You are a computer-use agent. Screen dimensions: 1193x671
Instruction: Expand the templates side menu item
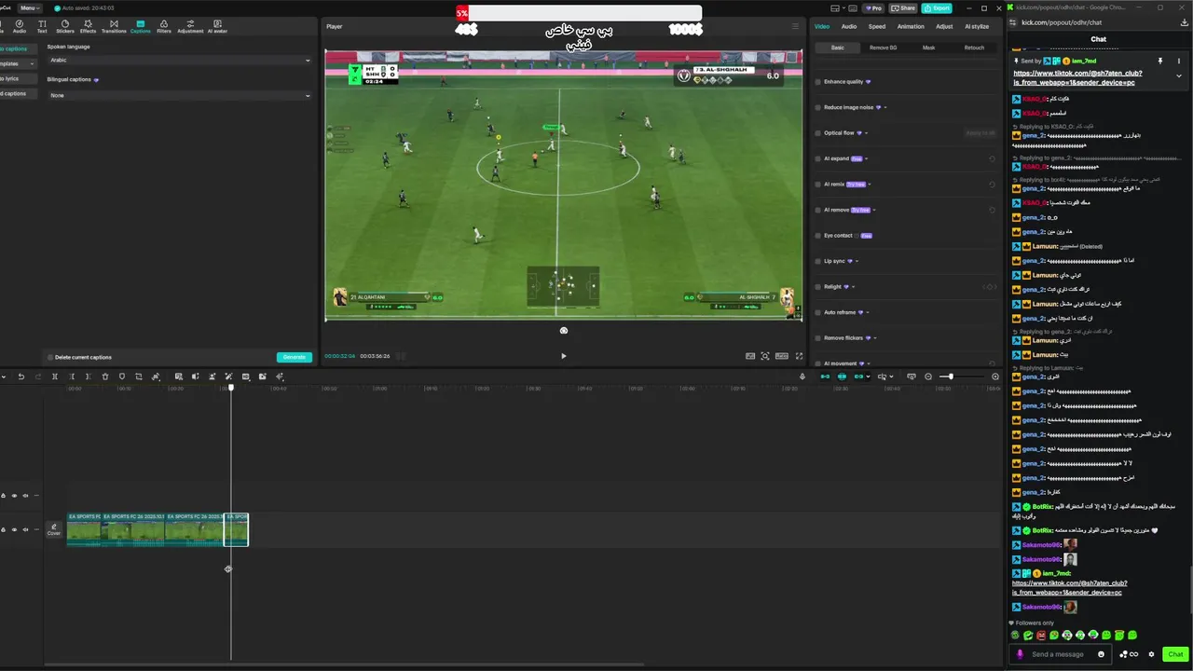click(x=16, y=63)
